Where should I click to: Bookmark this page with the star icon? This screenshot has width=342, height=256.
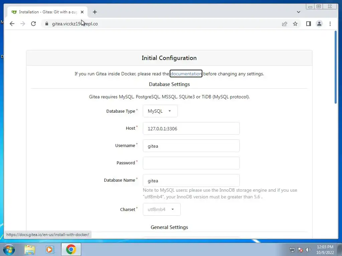coord(295,24)
